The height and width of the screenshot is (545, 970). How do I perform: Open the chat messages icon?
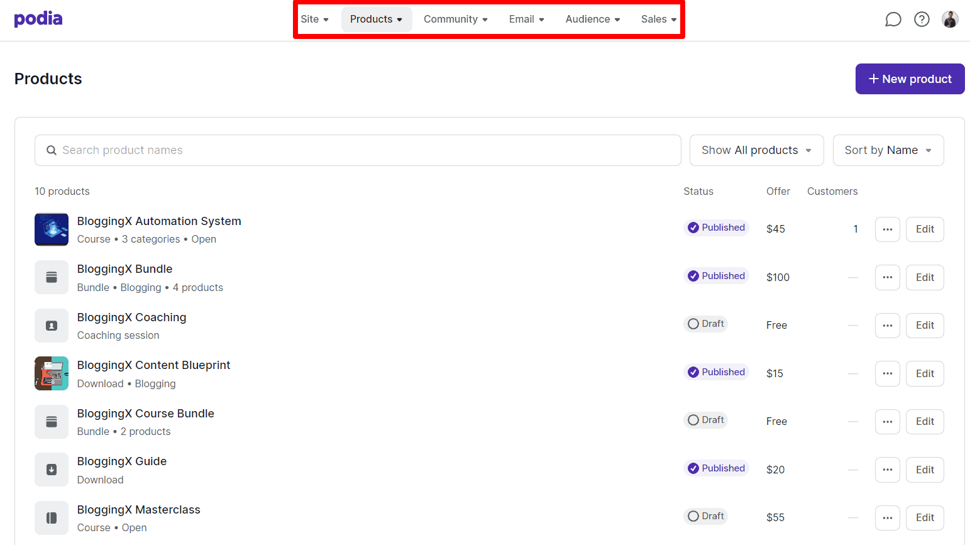pos(893,19)
